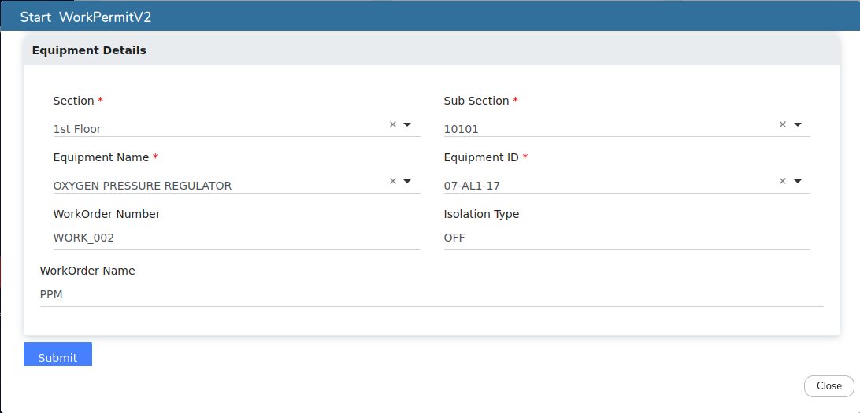Open the Equipment ID dropdown arrow

tap(798, 181)
